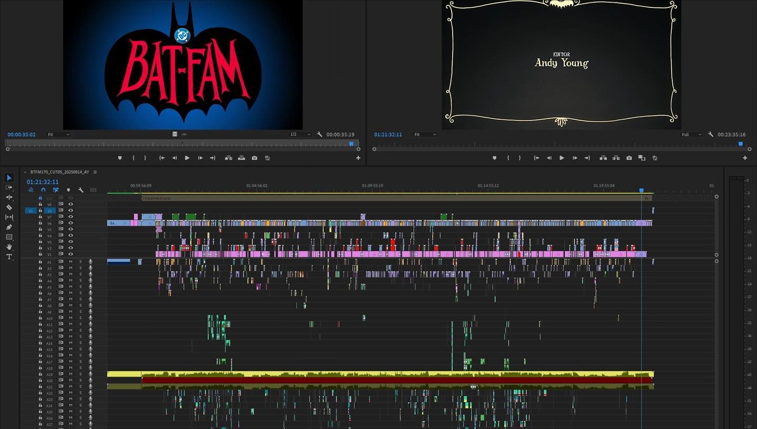Click Lift button in Program monitor
The image size is (757, 429).
coord(603,158)
